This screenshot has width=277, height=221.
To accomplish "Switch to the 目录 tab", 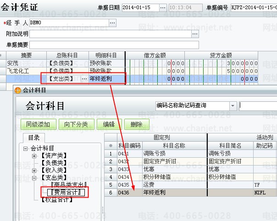I will pyautogui.click(x=34, y=137).
